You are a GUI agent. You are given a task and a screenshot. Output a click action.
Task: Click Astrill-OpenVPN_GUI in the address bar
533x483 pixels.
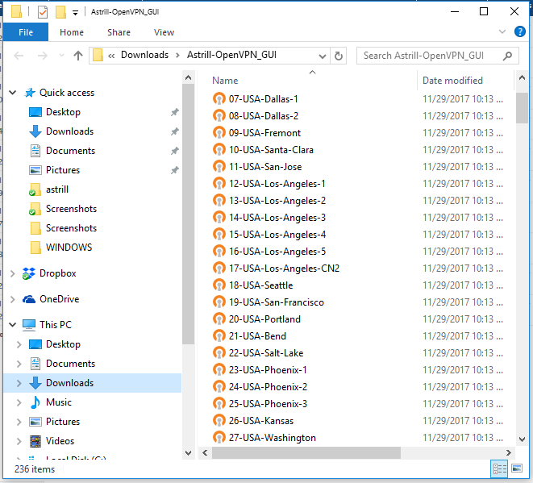point(232,55)
